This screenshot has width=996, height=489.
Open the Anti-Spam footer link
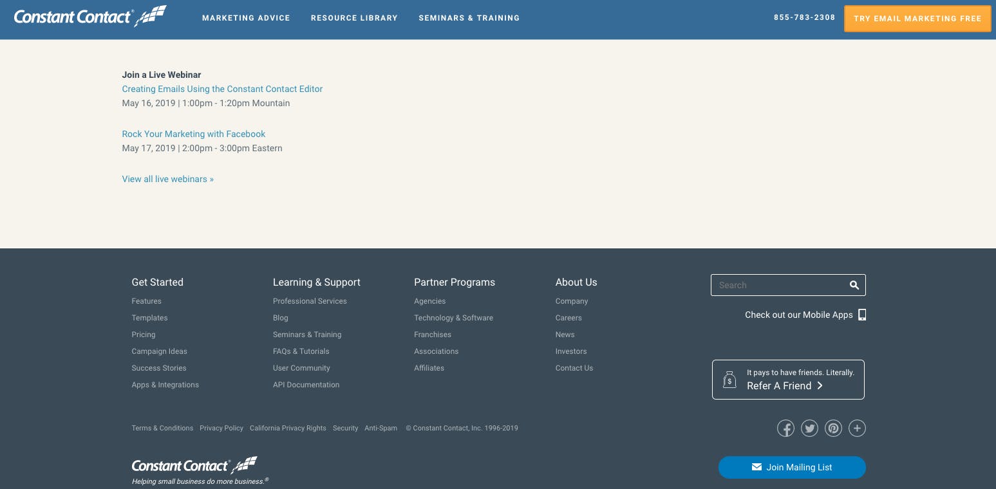point(381,428)
